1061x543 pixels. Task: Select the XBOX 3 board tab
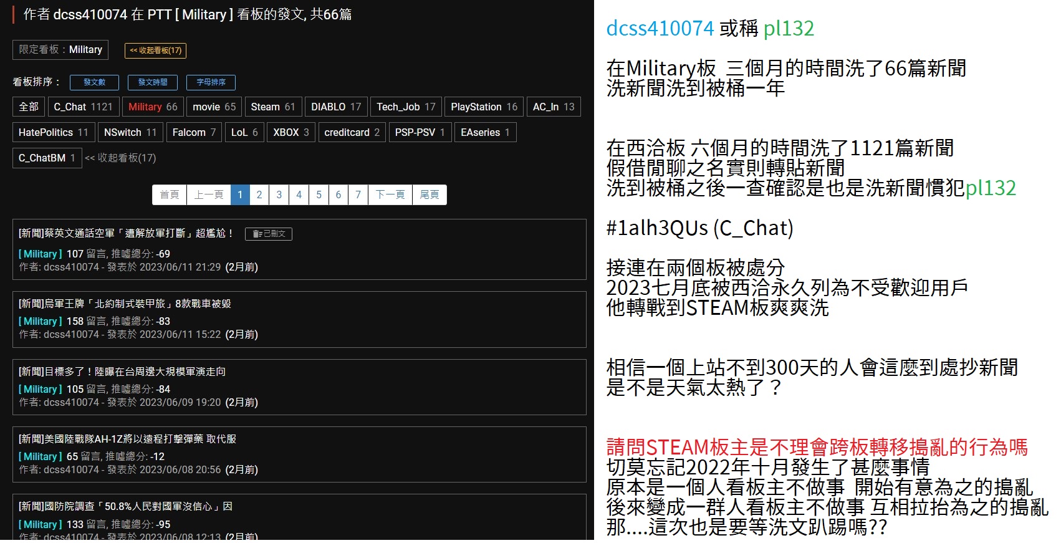click(291, 132)
